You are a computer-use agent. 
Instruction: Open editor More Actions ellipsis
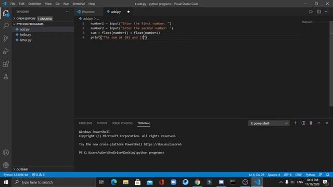click(327, 11)
